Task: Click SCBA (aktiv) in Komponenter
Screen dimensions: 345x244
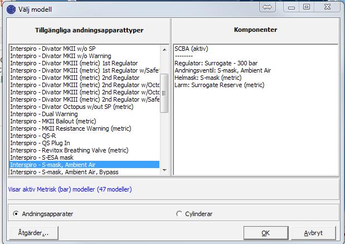Action: (x=191, y=49)
